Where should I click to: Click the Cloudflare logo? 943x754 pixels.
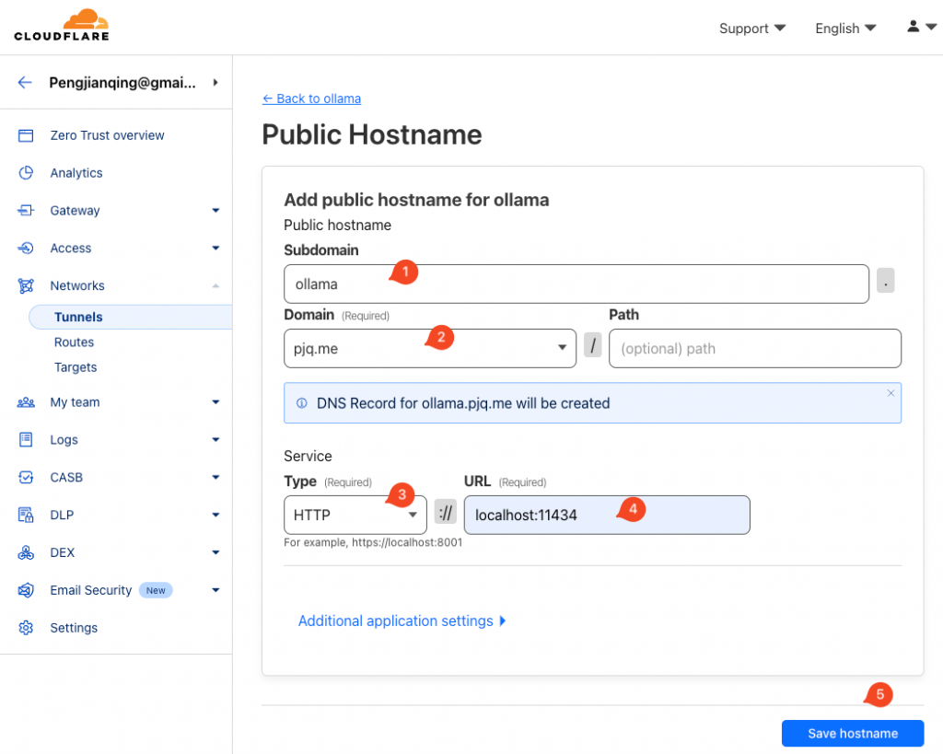point(62,25)
